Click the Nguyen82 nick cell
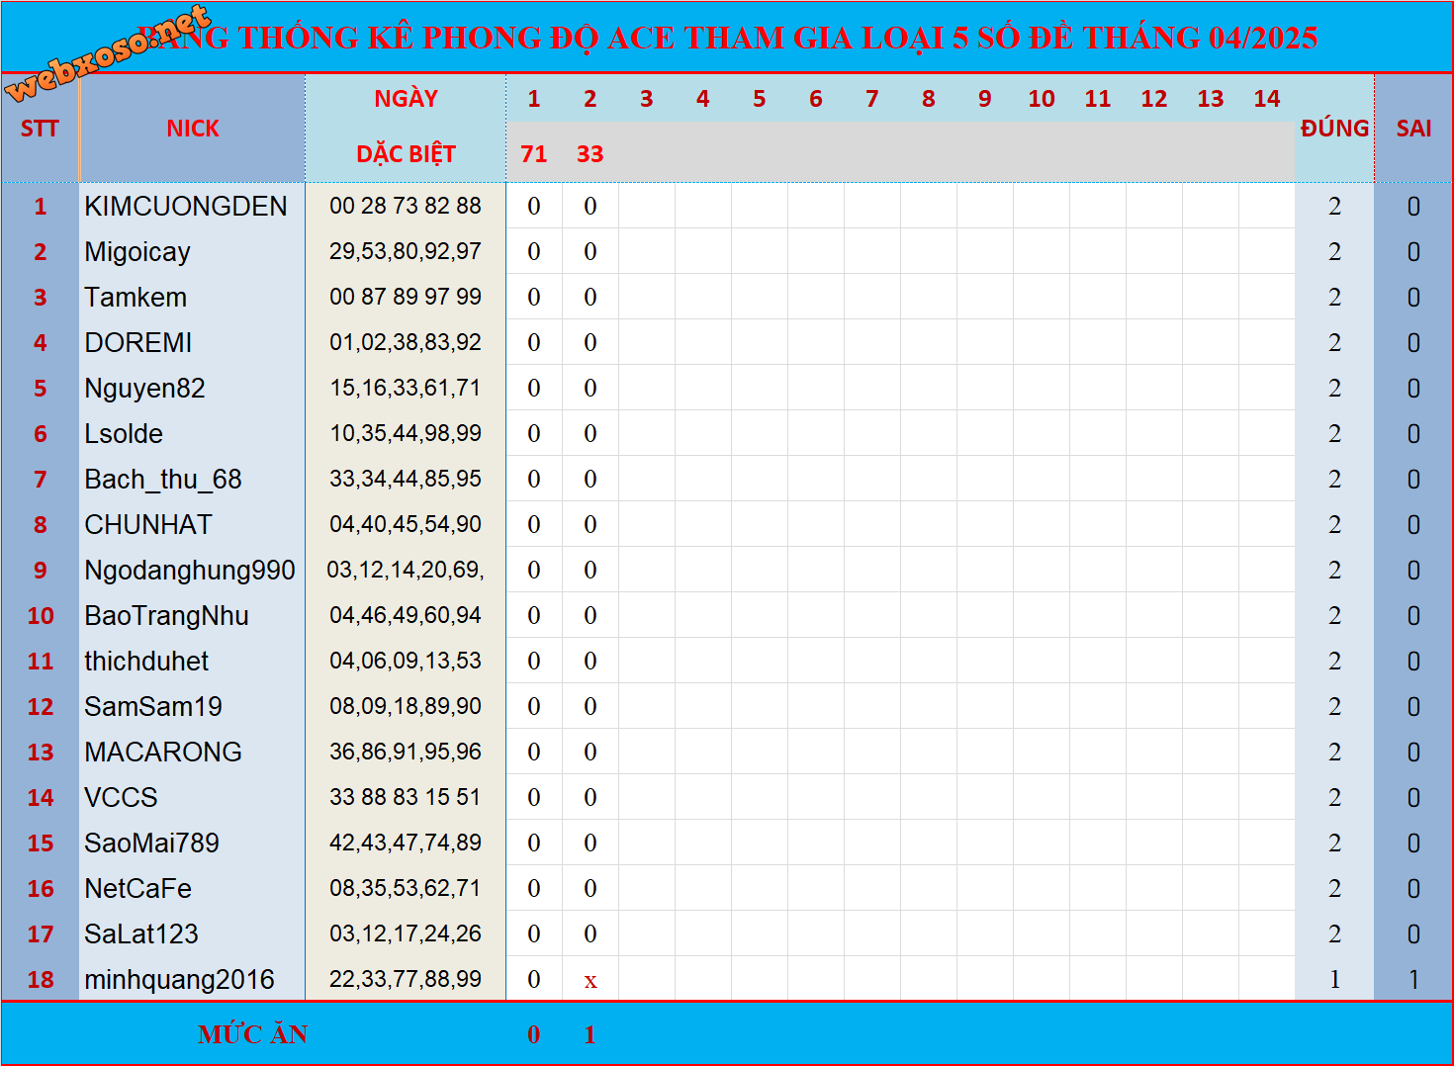 point(192,388)
